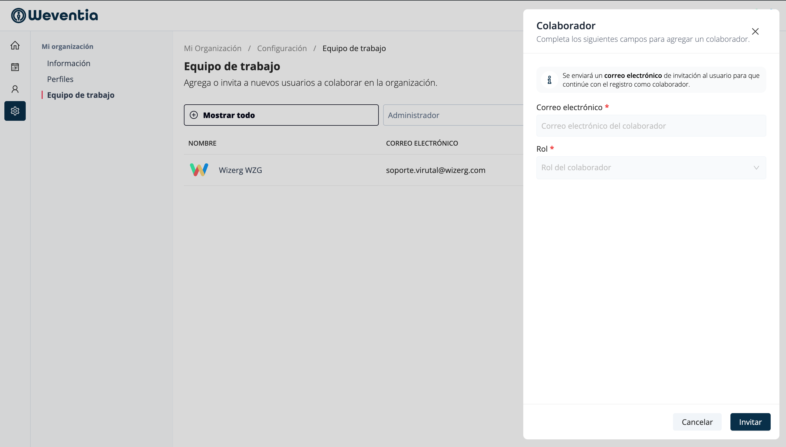Image resolution: width=786 pixels, height=447 pixels.
Task: Click the Rol dropdown chevron arrow
Action: [756, 168]
